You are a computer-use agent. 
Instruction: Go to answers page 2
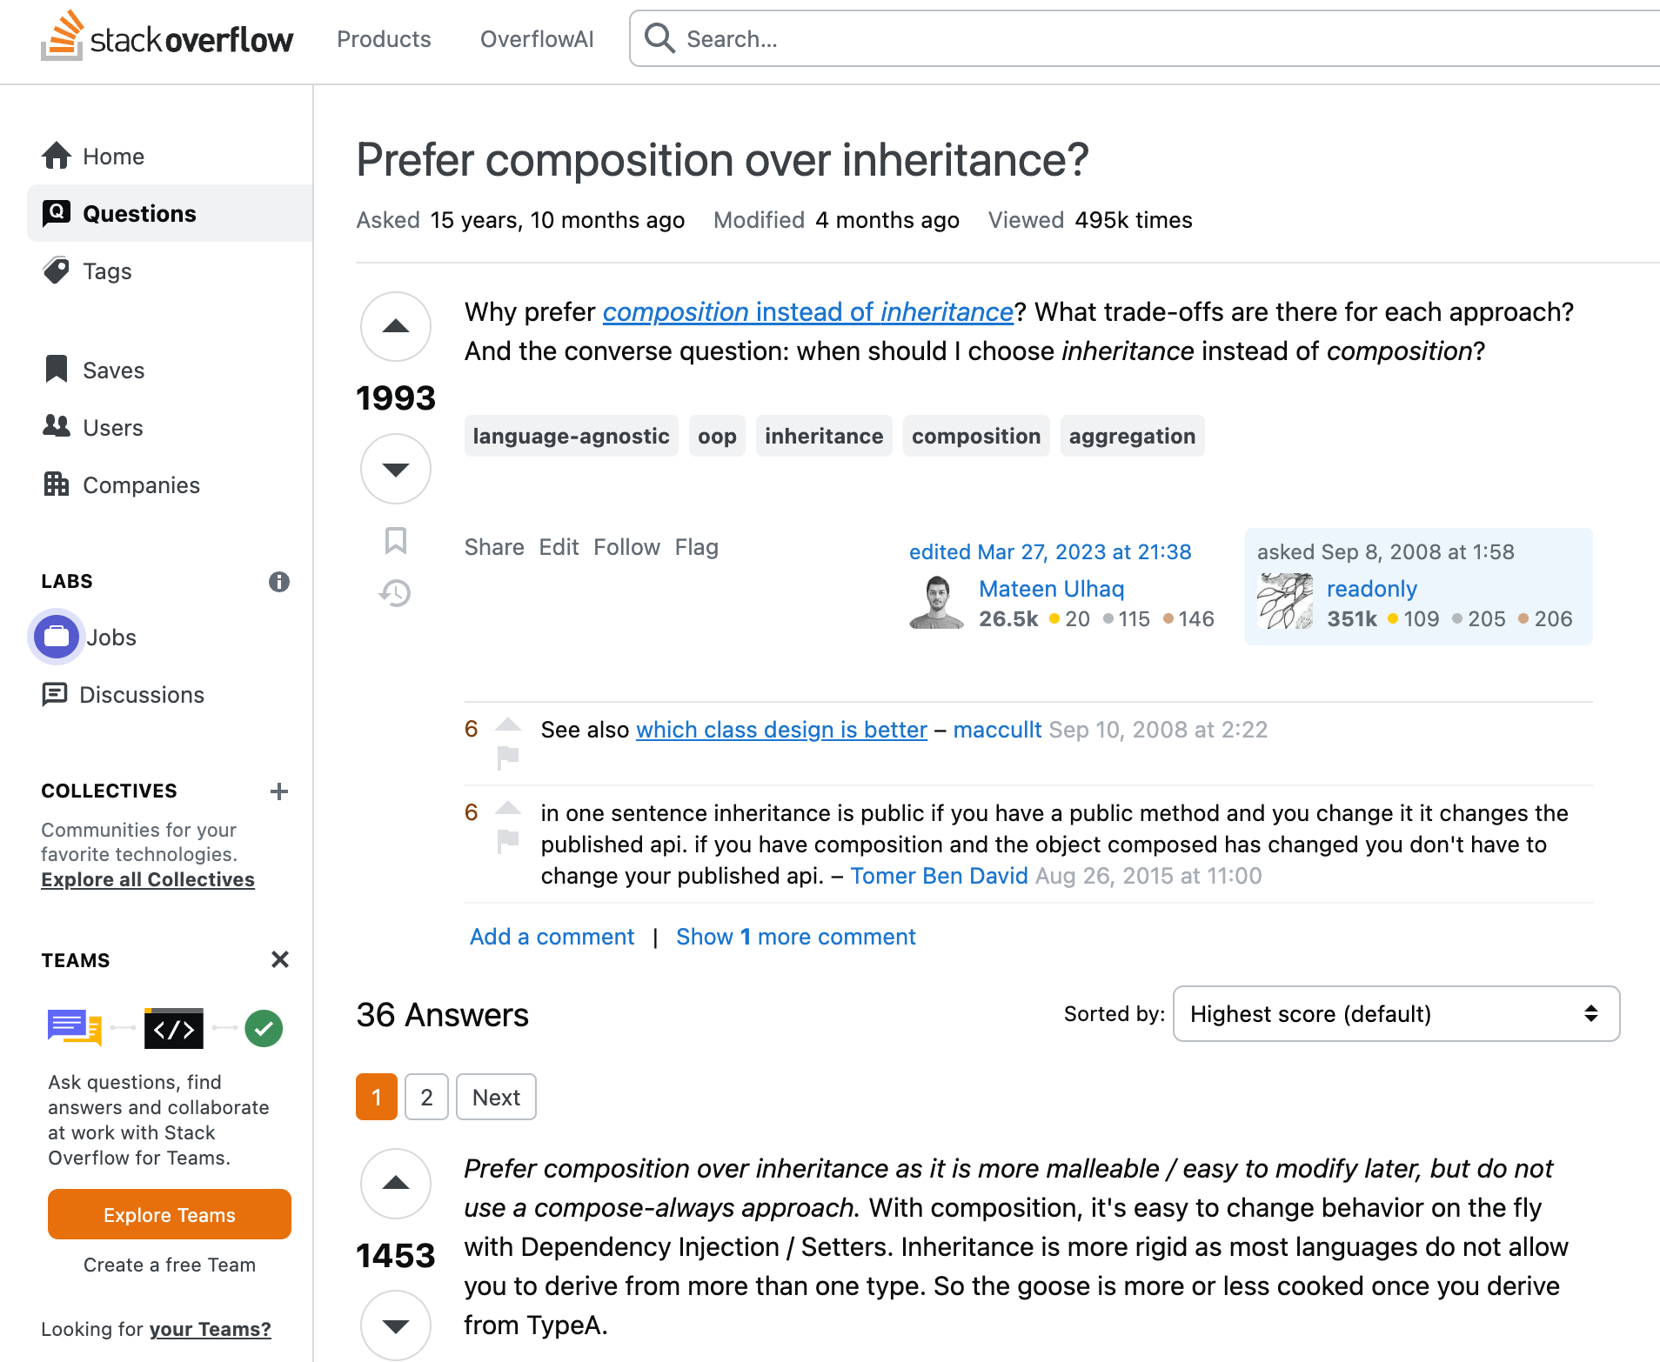(426, 1098)
